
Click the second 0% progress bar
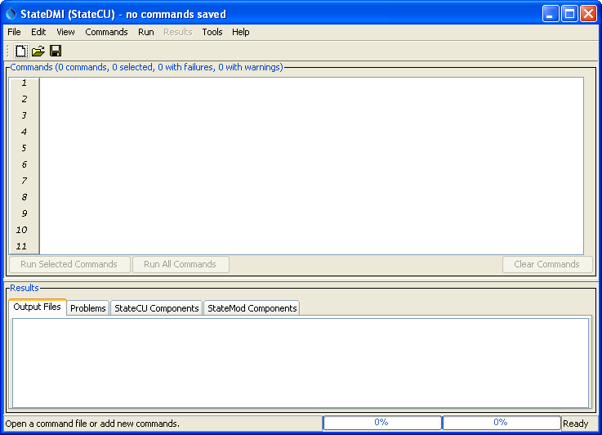(501, 422)
